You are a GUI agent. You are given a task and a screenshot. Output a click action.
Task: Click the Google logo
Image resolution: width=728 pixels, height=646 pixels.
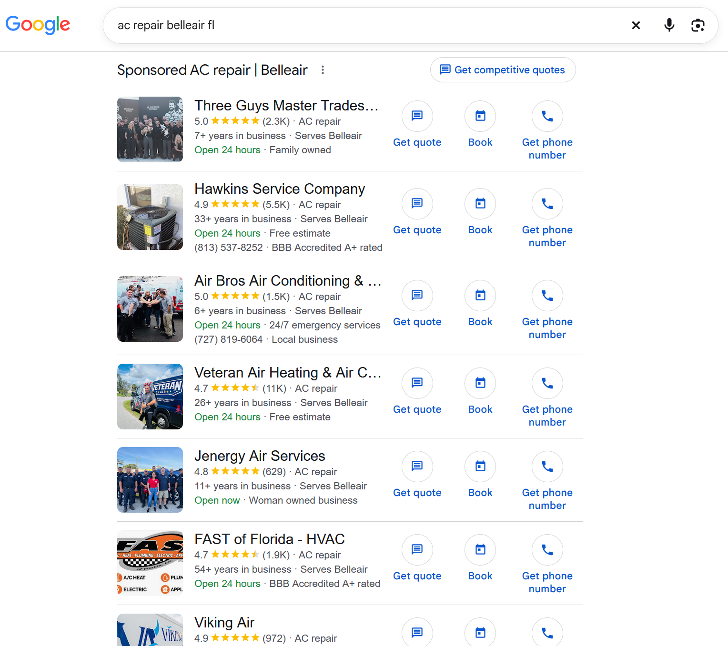[38, 25]
